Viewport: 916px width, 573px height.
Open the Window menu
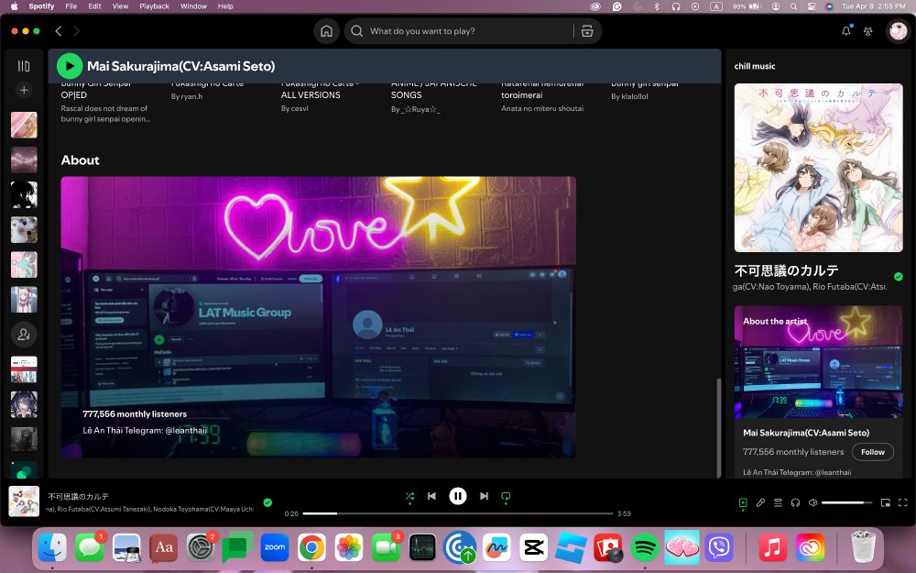[x=193, y=6]
